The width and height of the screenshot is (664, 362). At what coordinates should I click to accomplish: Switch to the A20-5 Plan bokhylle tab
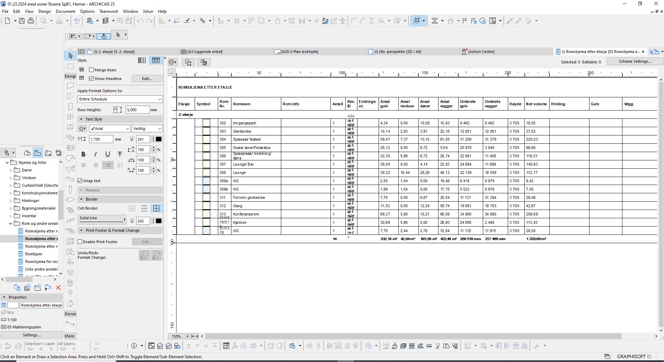pos(299,52)
